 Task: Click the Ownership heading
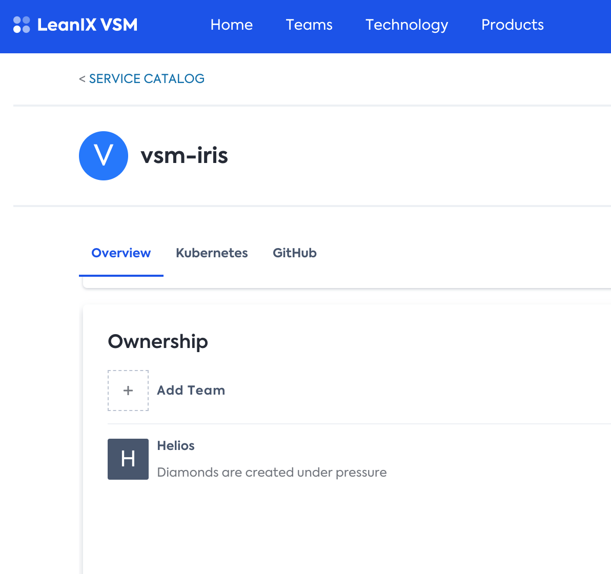[x=158, y=342]
